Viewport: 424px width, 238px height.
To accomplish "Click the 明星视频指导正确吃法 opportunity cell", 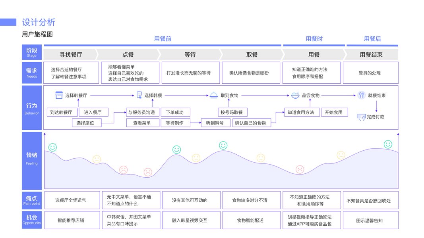I will tap(312, 220).
